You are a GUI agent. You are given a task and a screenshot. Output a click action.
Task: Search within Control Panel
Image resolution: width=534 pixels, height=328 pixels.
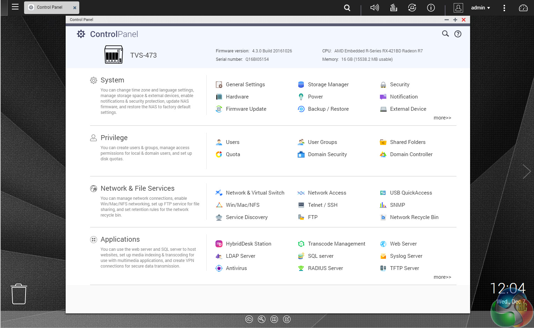pos(445,34)
